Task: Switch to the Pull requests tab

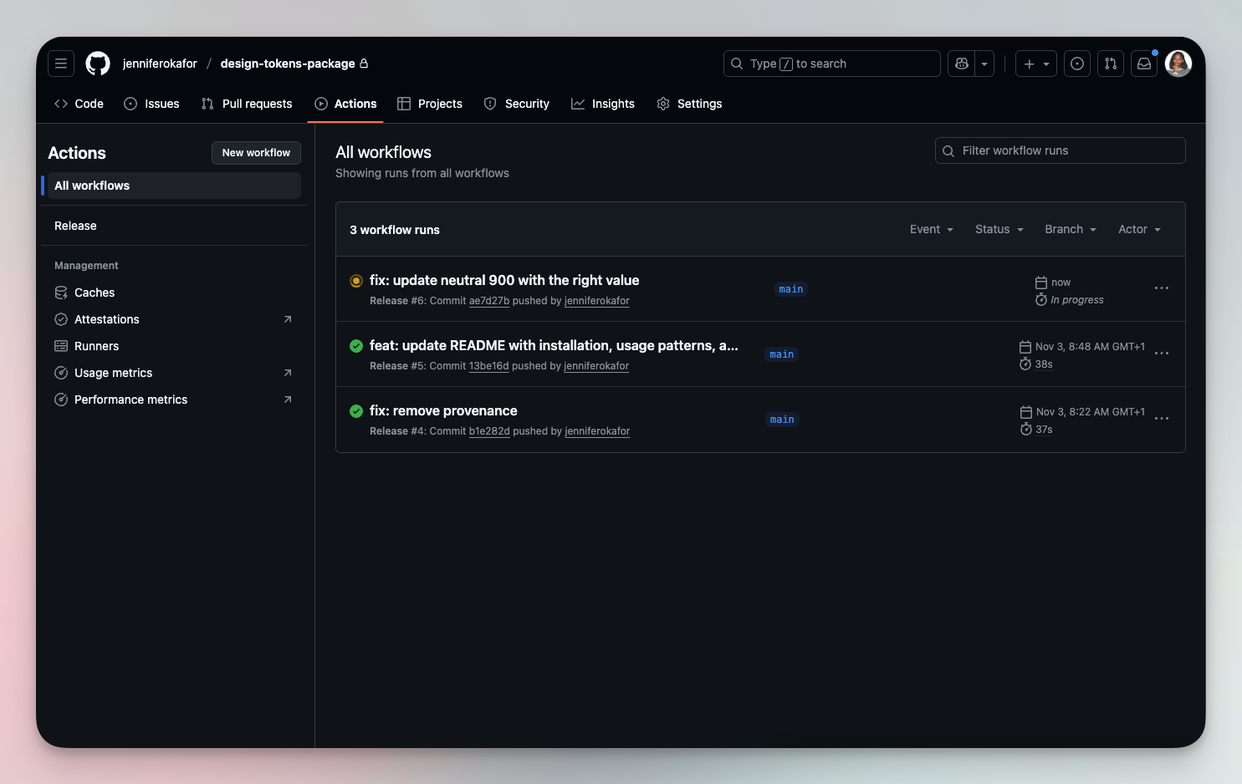Action: click(247, 104)
